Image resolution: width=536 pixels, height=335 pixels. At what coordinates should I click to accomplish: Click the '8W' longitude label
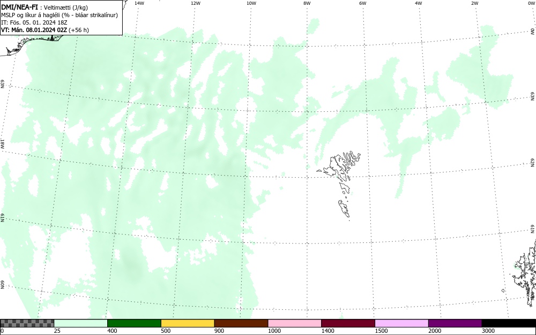(x=307, y=3)
